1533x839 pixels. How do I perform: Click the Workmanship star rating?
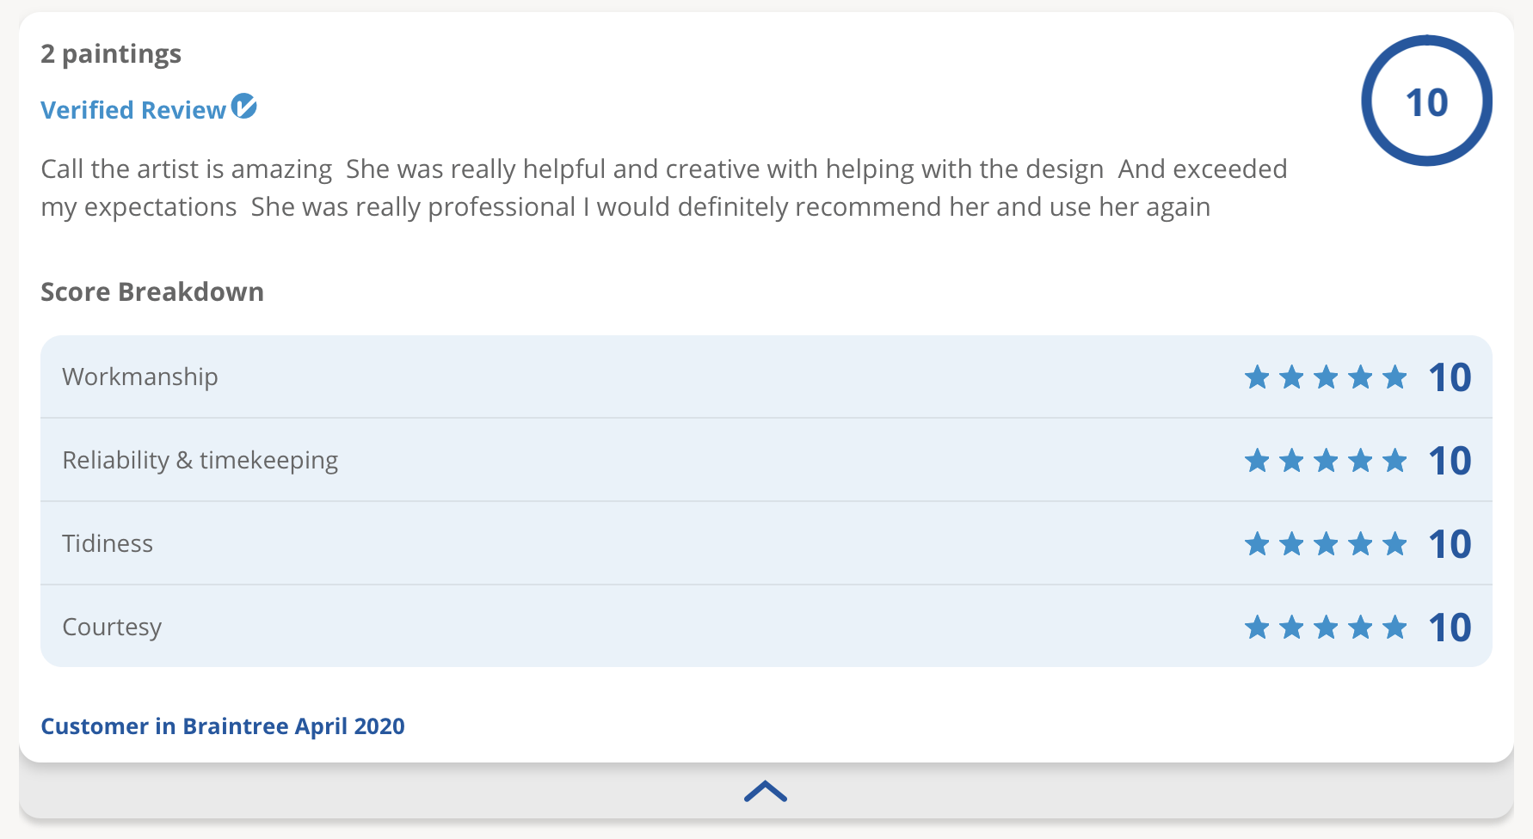tap(1325, 377)
